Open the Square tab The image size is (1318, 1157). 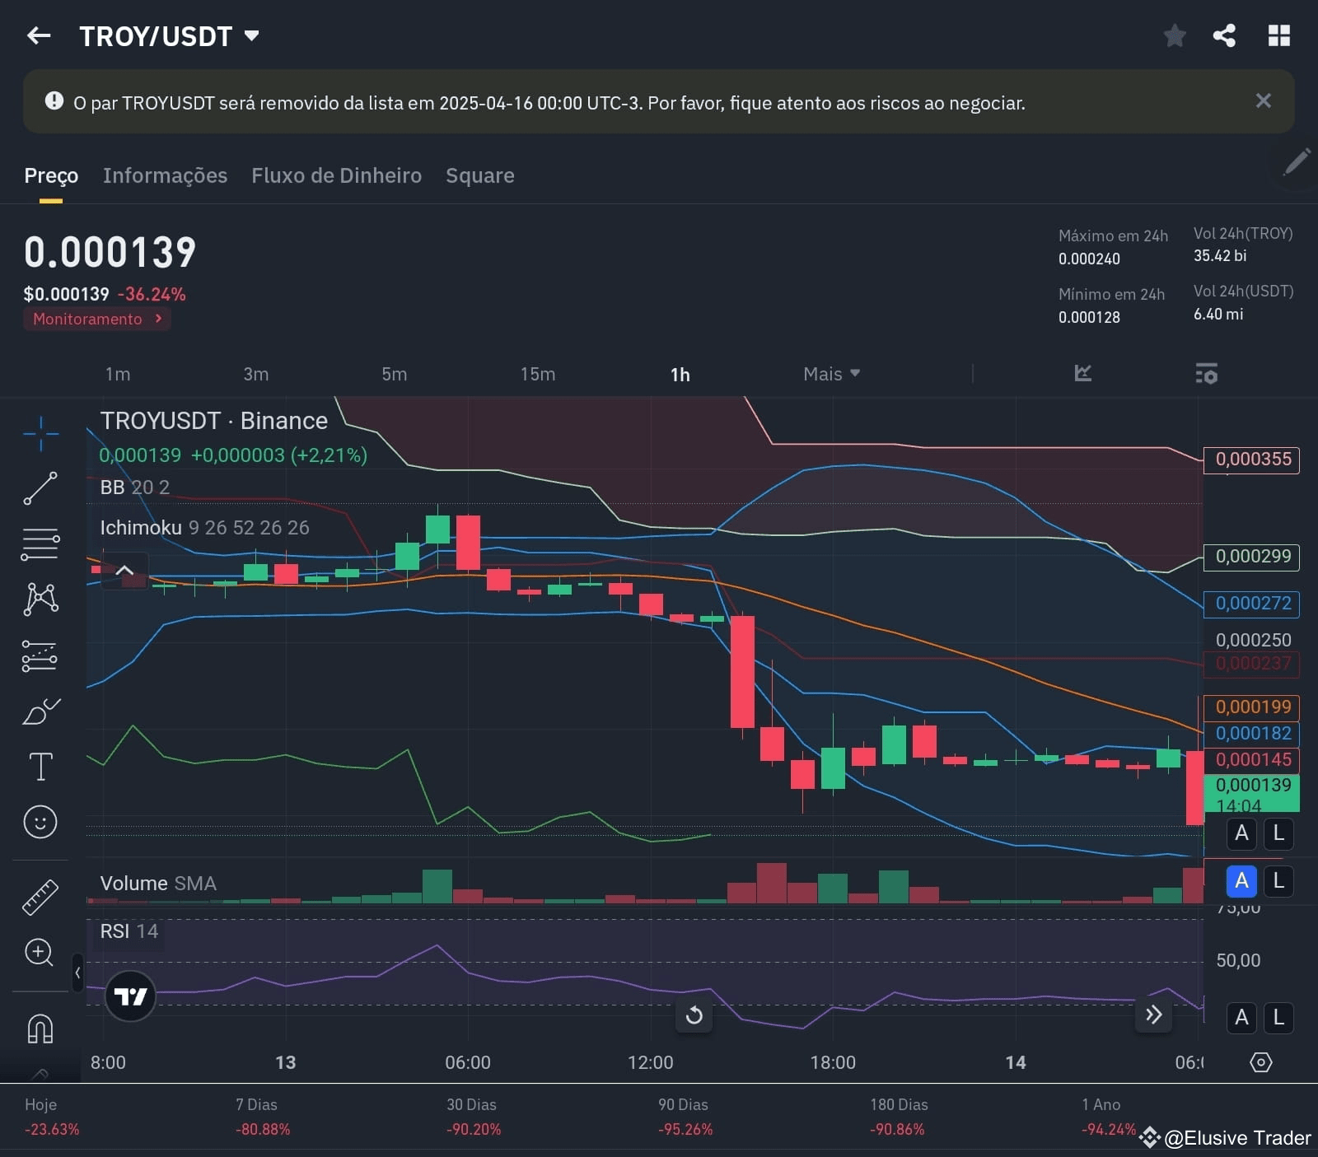479,175
